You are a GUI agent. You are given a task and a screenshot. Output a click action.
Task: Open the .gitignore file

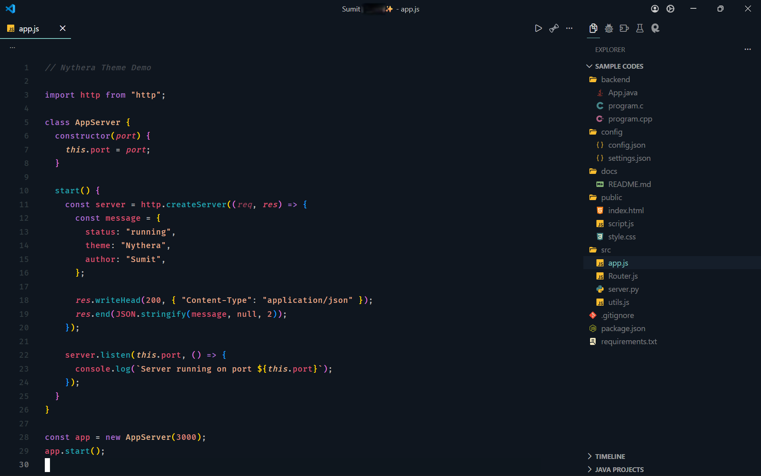click(672, 315)
